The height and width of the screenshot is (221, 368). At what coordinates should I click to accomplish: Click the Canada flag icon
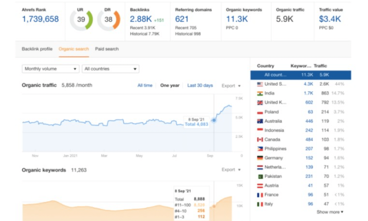[x=260, y=140]
